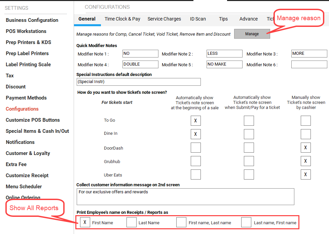Edit the Special Instructions default description field

139,82
